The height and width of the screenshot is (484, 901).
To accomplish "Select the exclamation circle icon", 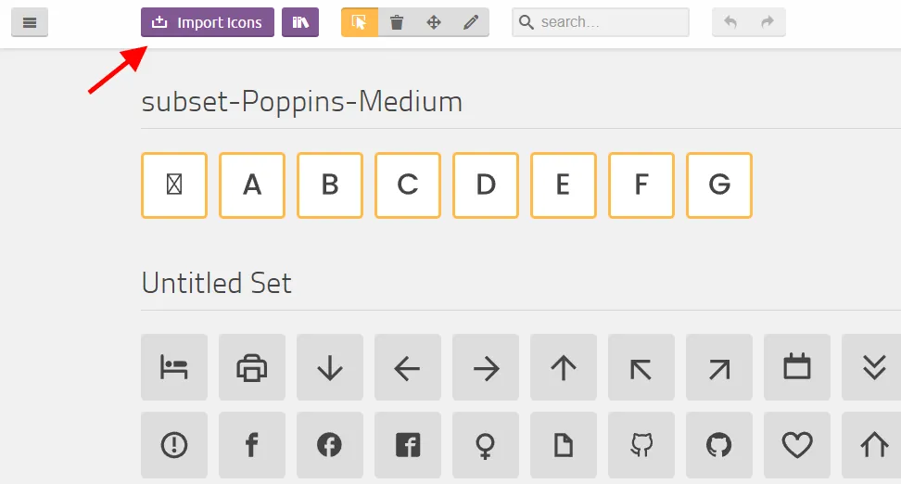I will (174, 445).
